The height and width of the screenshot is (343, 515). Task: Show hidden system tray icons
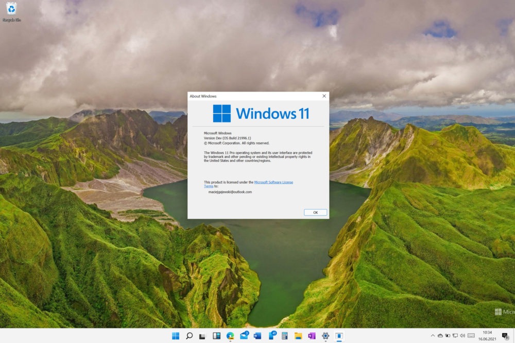point(433,335)
